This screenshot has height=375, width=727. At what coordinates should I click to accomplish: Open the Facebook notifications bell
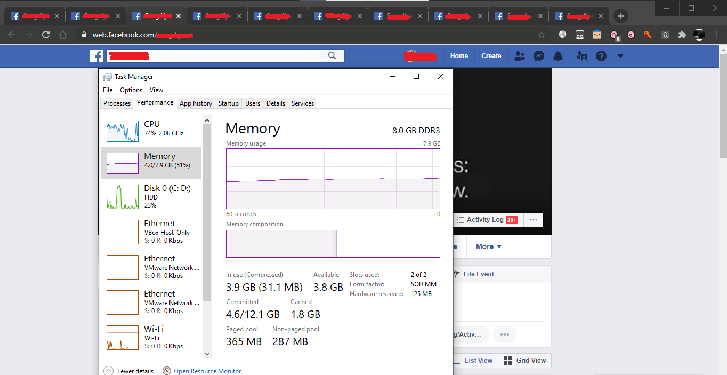(558, 56)
